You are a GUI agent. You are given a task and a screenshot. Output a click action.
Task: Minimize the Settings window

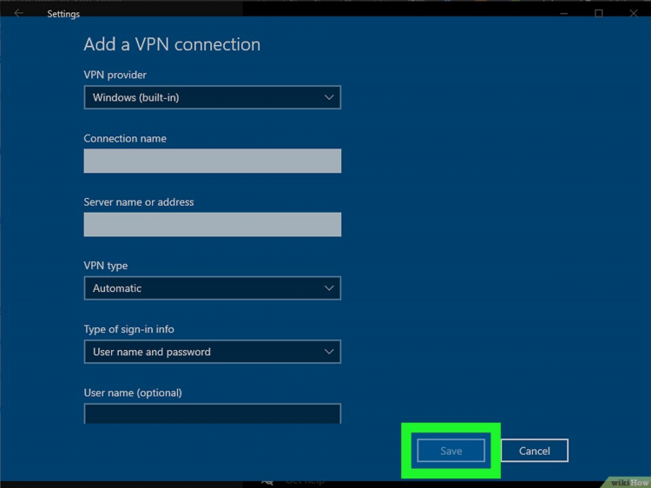pos(564,13)
